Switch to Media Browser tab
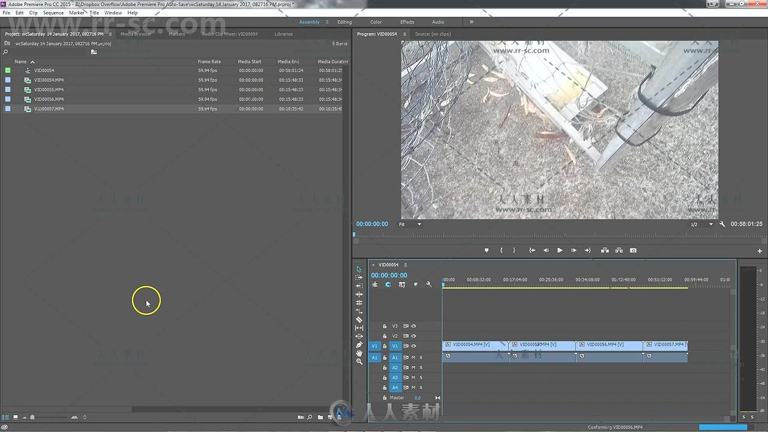Screen dimensions: 768x432 pyautogui.click(x=136, y=34)
